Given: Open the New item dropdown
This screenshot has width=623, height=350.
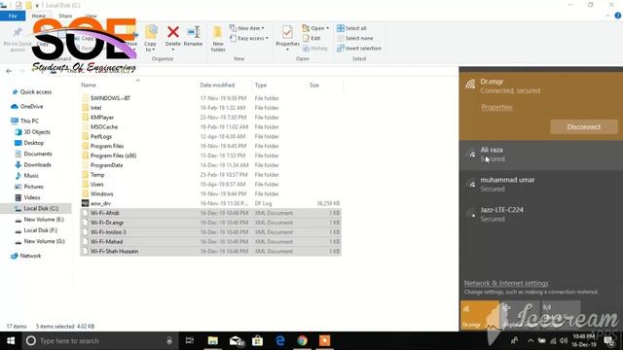Looking at the screenshot, I should (x=246, y=28).
